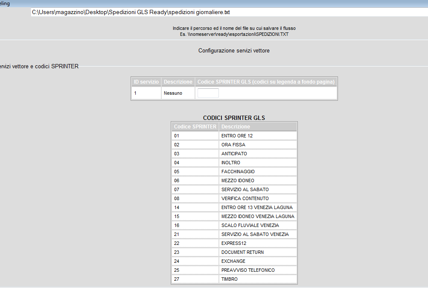Select the 'TIMBRO' row
The width and height of the screenshot is (428, 288).
(234, 279)
